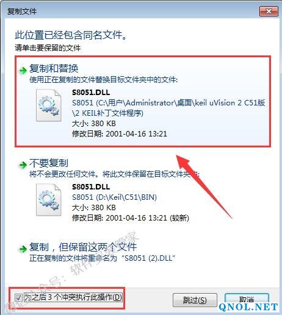This screenshot has width=282, height=315.
Task: Toggle the 为之后 3 个冲突执行此操作 checkbox
Action: 18,298
